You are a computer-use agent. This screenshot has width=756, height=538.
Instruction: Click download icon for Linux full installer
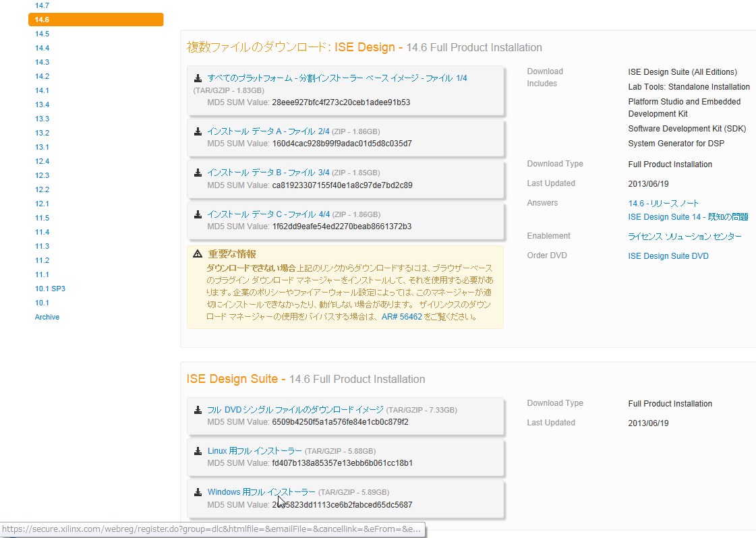198,451
